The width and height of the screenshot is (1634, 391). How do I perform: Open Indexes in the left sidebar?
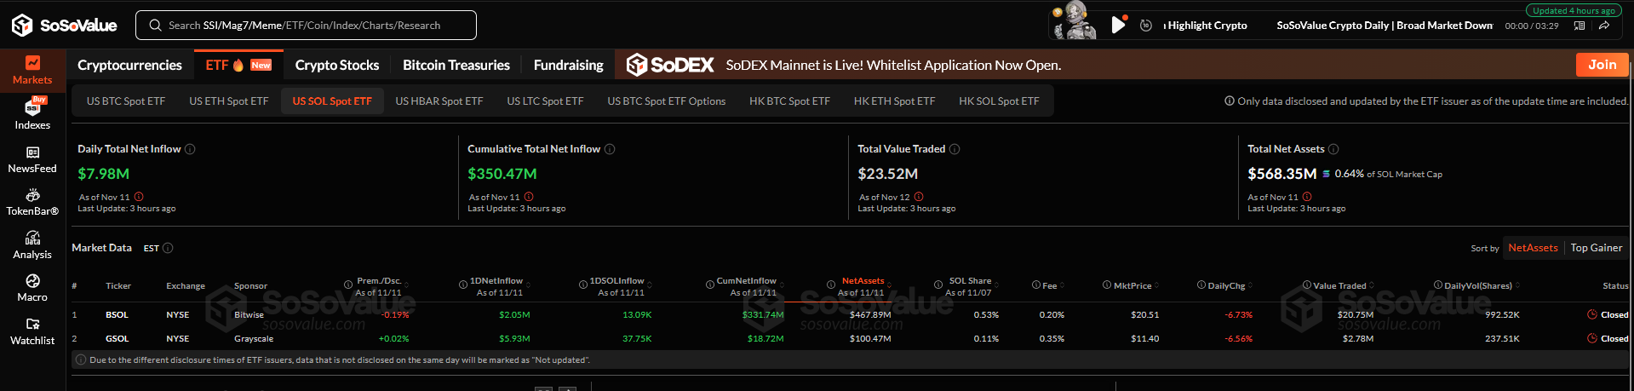tap(32, 114)
